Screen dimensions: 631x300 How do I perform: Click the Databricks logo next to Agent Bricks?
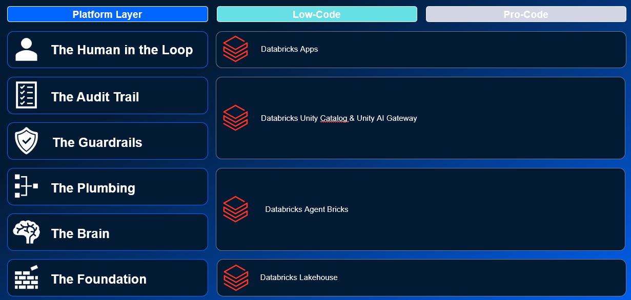235,209
